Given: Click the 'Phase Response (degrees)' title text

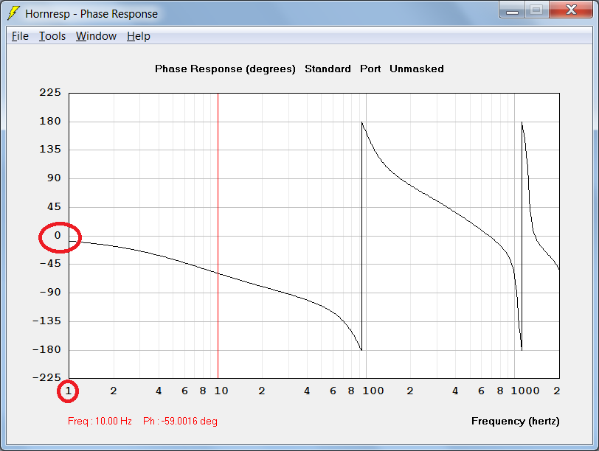Looking at the screenshot, I should [x=225, y=69].
